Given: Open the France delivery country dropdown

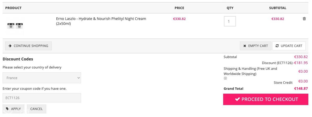Looking at the screenshot, I should pos(42,78).
